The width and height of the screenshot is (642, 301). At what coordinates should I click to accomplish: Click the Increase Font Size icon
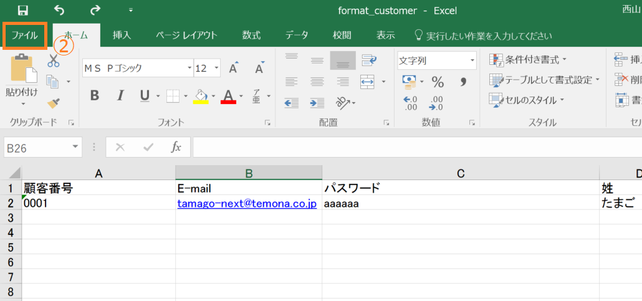(x=233, y=68)
